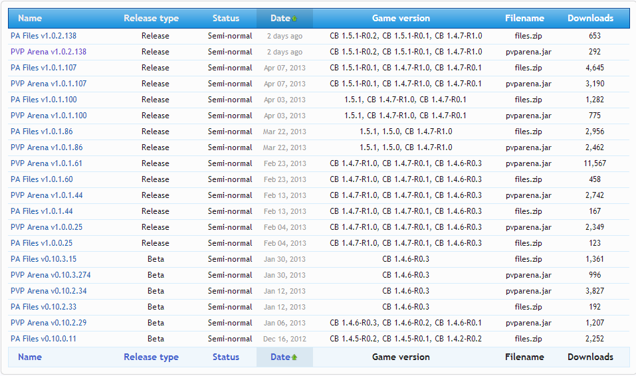Open PVP Arena v1.0.1.61
This screenshot has width=636, height=376.
click(x=47, y=163)
